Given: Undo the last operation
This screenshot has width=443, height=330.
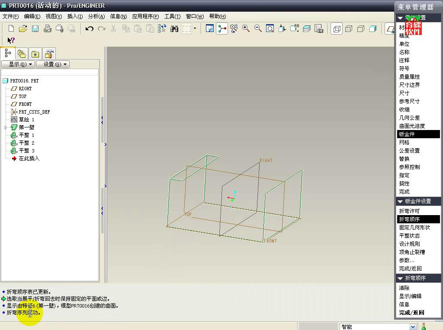Looking at the screenshot, I should (x=89, y=29).
